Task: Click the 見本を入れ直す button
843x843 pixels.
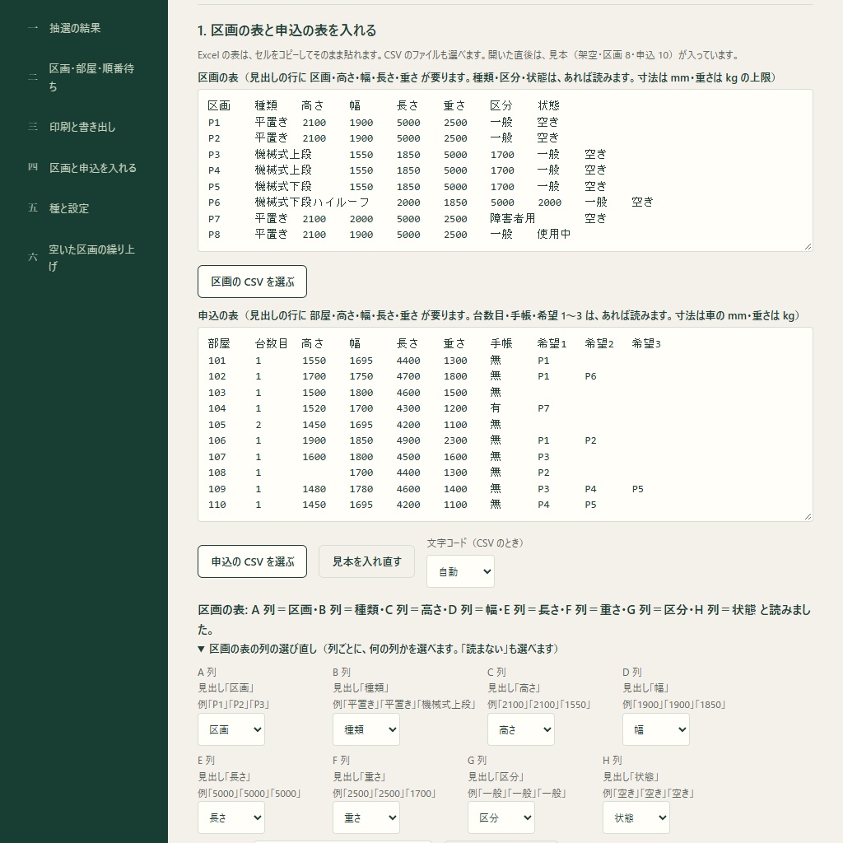Action: [x=366, y=561]
